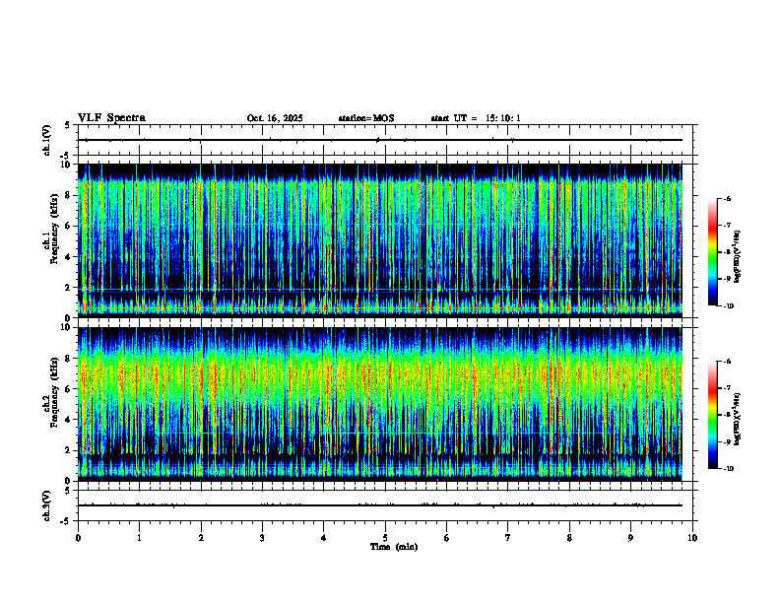Click the "station=MOS" header label
The width and height of the screenshot is (780, 603).
click(x=366, y=118)
